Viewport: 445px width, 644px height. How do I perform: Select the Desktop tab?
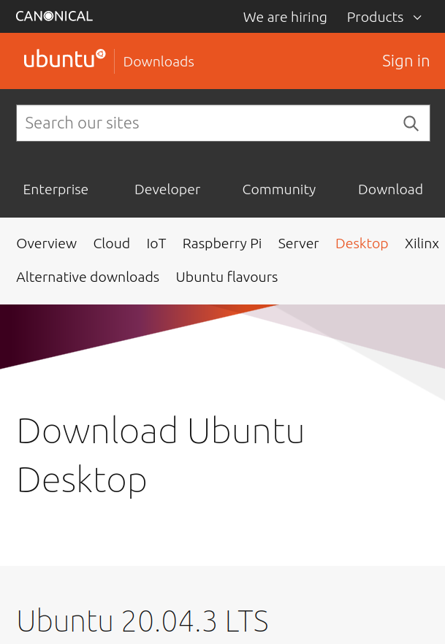(362, 244)
